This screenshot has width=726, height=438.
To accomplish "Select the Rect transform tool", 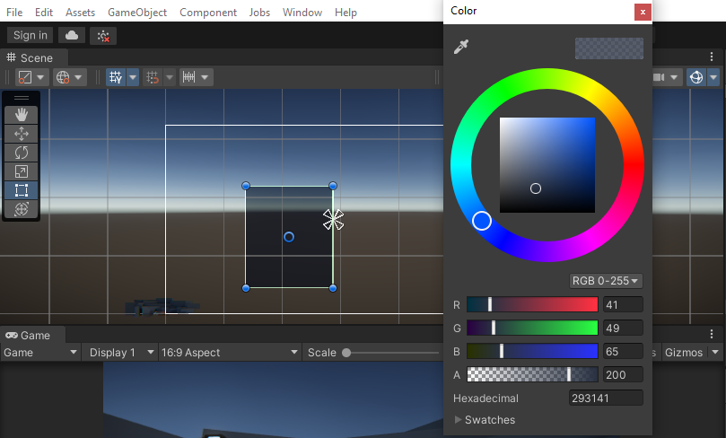I will tap(22, 189).
